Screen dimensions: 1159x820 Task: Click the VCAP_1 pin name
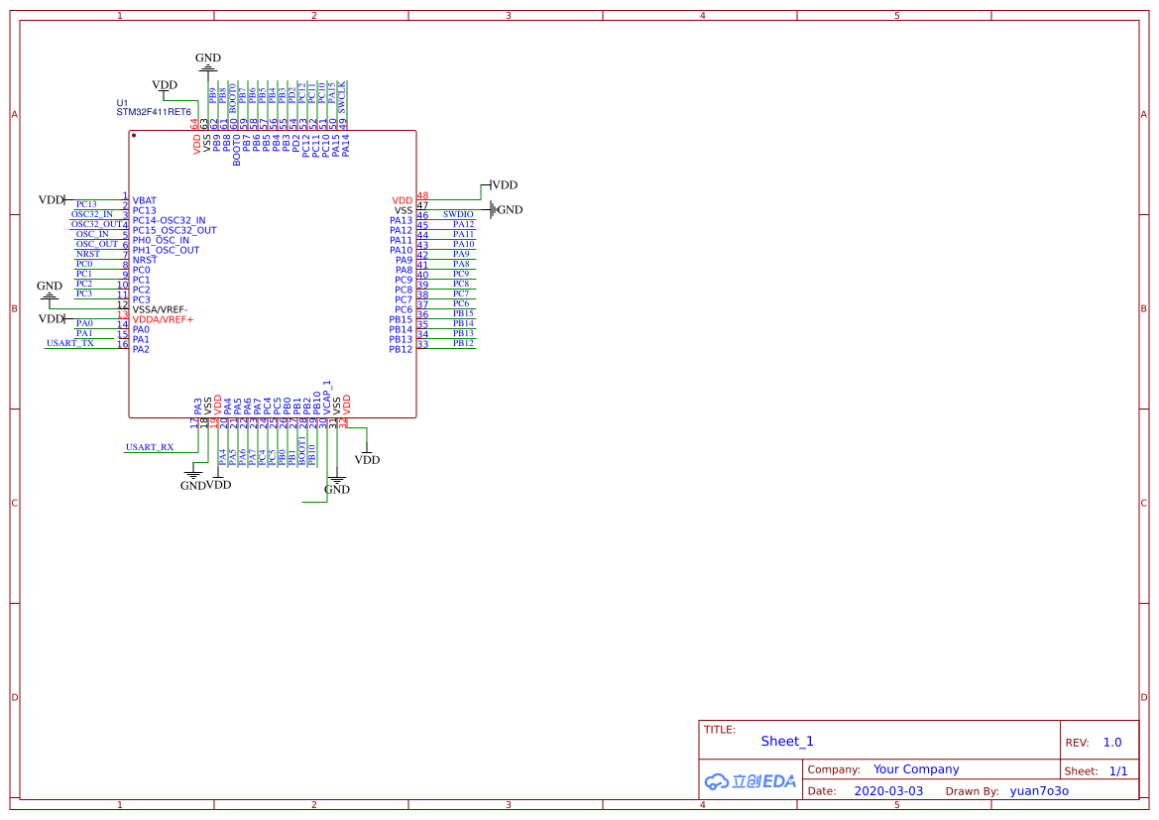pyautogui.click(x=327, y=397)
